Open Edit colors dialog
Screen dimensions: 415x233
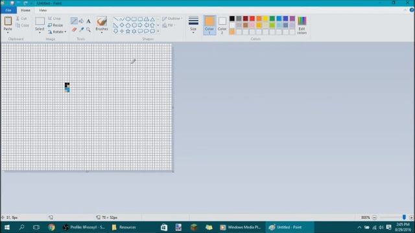pyautogui.click(x=302, y=25)
